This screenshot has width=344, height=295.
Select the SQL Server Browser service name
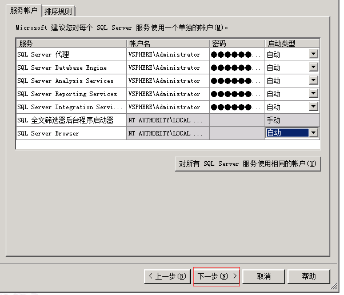[x=71, y=133]
